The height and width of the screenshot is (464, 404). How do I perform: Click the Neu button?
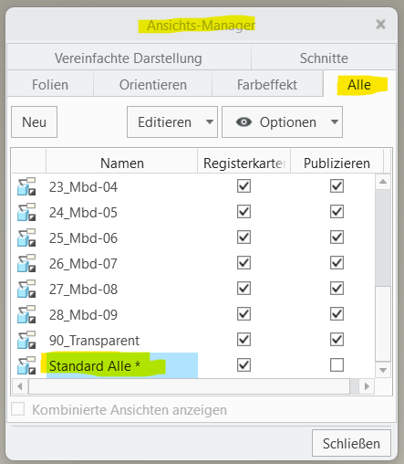coord(34,122)
